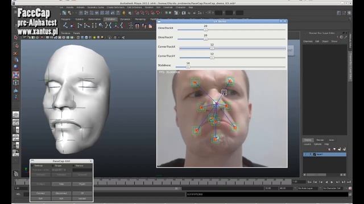Create new empty layer icon in Layer Editor
Screen dimensions: 364x204
pyautogui.click(x=340, y=149)
